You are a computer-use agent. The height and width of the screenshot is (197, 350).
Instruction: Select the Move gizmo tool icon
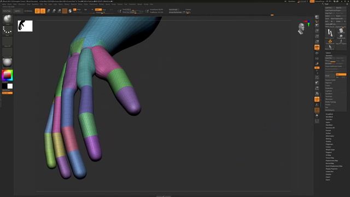49,11
